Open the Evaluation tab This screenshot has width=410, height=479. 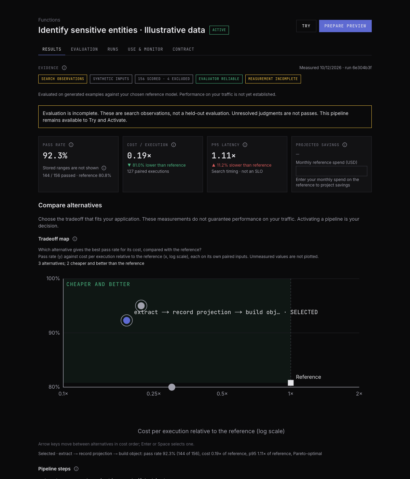(x=84, y=49)
